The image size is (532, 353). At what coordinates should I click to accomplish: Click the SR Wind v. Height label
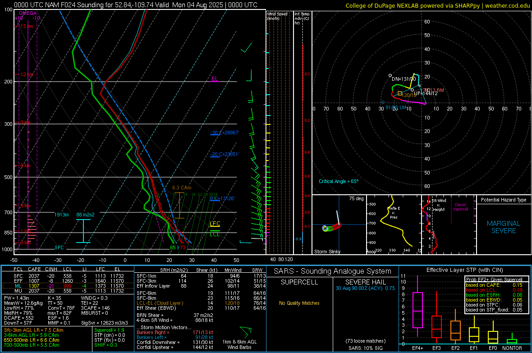[x=439, y=205]
